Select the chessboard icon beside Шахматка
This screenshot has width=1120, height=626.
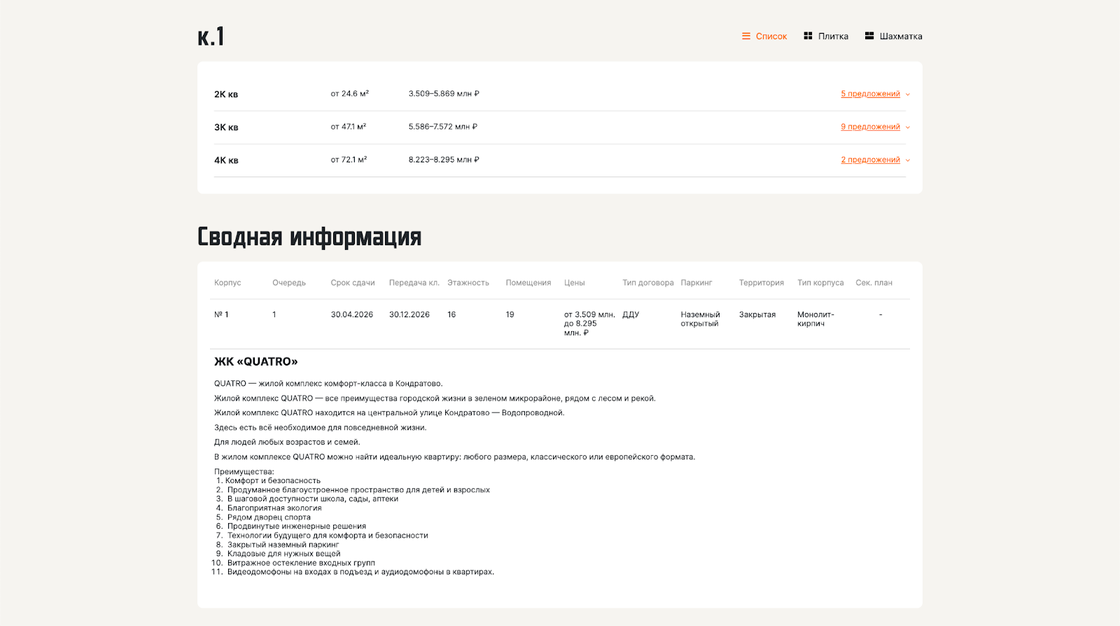[869, 36]
